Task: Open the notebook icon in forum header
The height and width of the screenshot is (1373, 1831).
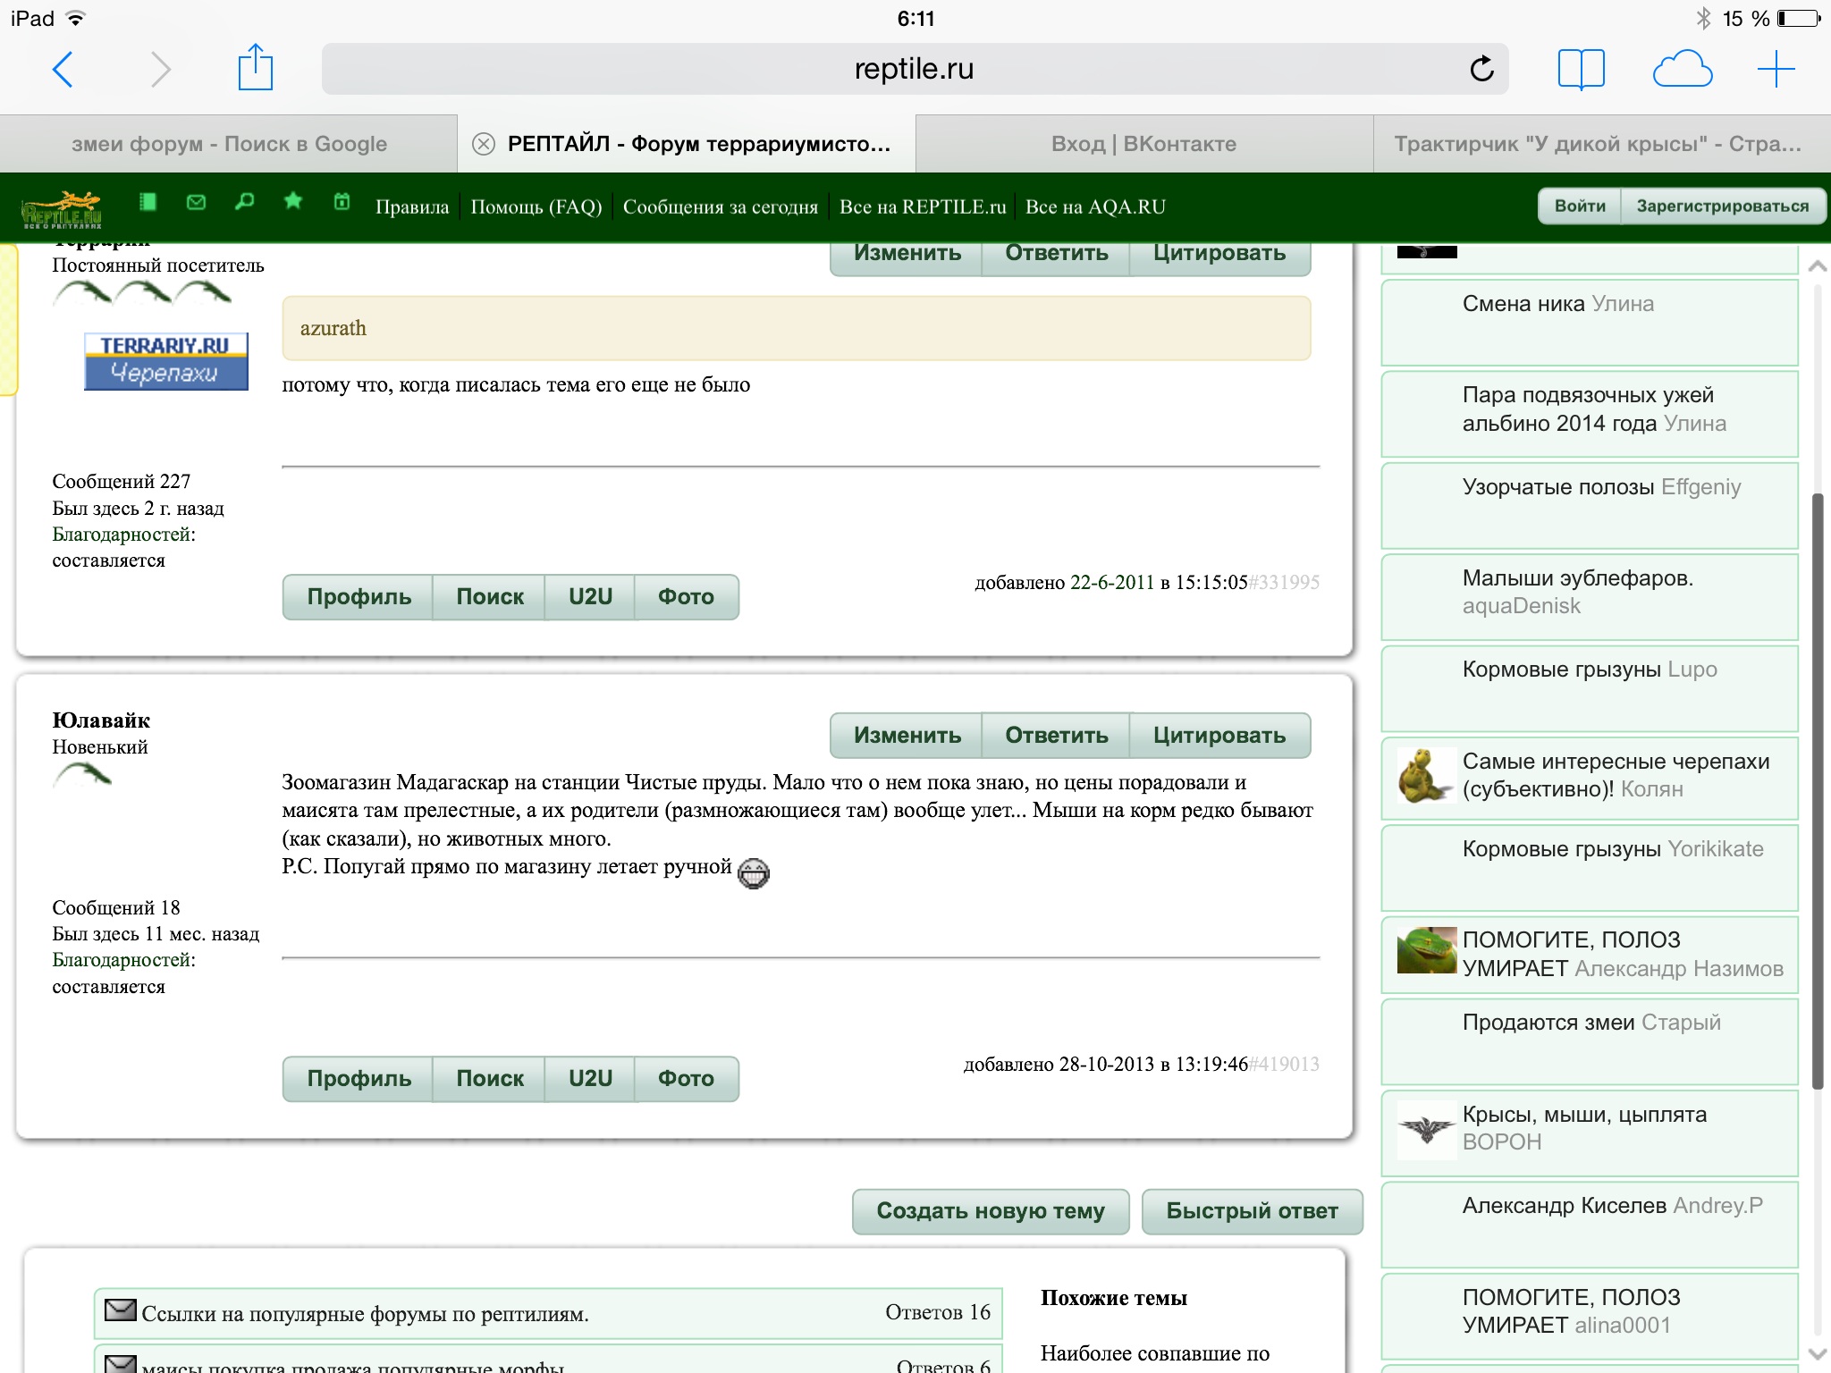Action: pos(148,202)
